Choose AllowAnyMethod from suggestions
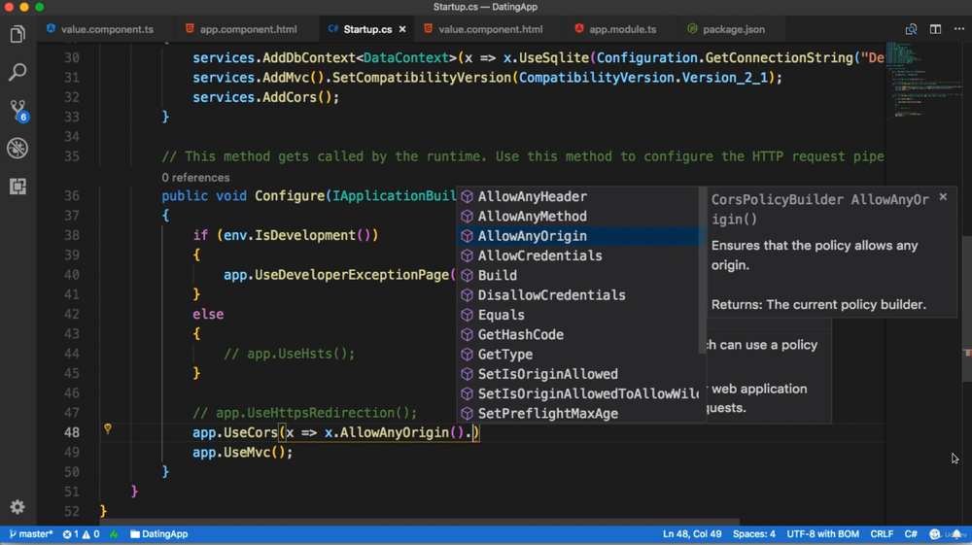Screen dimensions: 972x545 tap(579, 216)
